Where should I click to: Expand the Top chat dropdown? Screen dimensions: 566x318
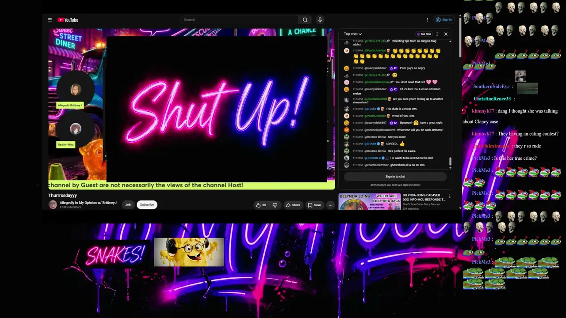353,34
